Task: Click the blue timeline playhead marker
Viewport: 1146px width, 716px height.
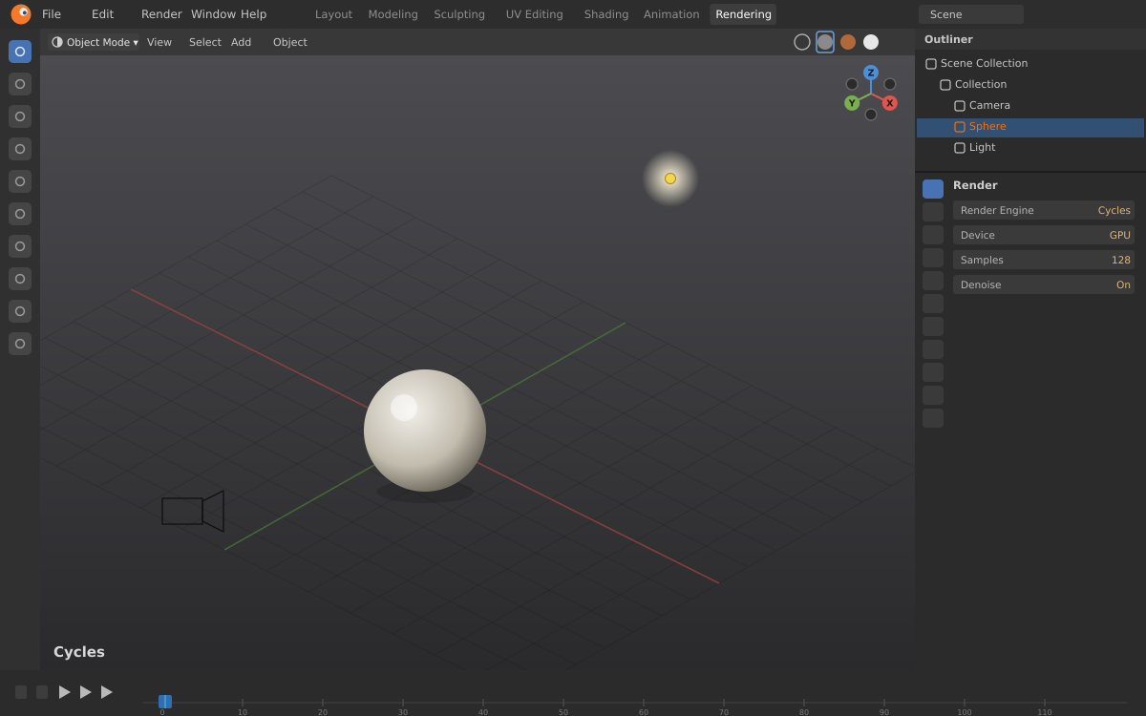Action: (165, 702)
